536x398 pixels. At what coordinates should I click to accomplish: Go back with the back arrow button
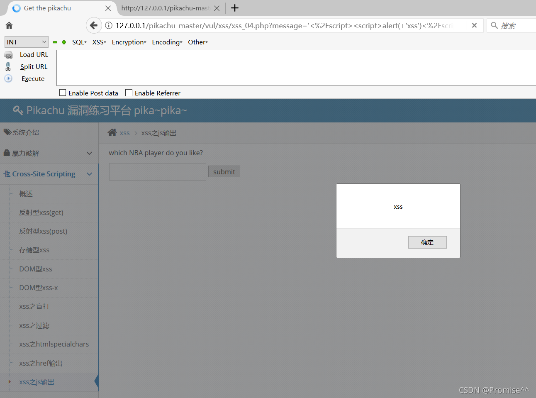tap(94, 26)
